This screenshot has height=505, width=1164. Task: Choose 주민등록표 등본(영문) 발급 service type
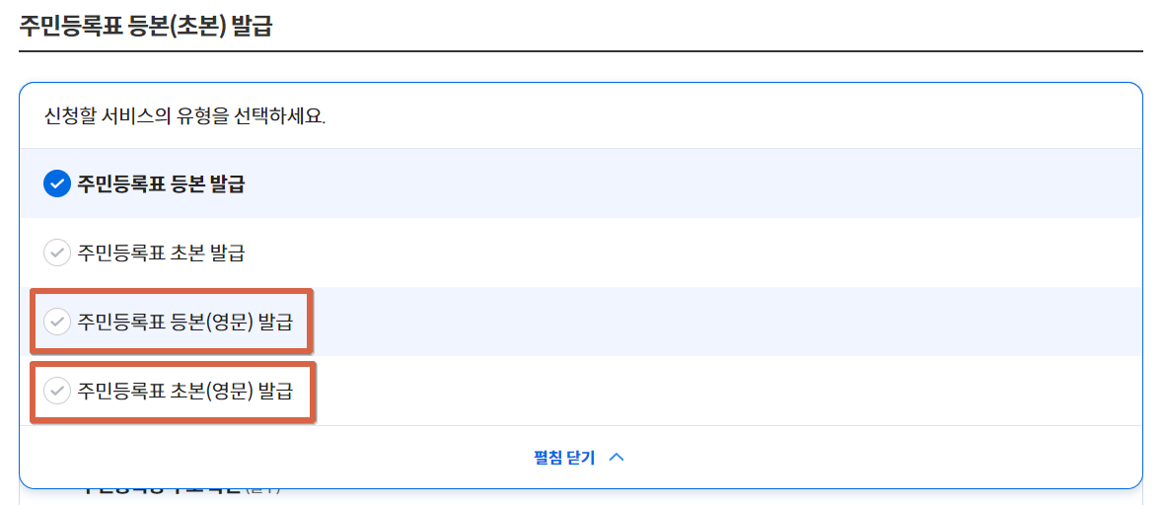click(184, 322)
